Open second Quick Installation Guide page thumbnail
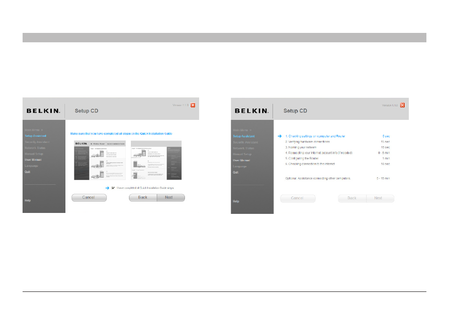The height and width of the screenshot is (314, 449). click(156, 160)
